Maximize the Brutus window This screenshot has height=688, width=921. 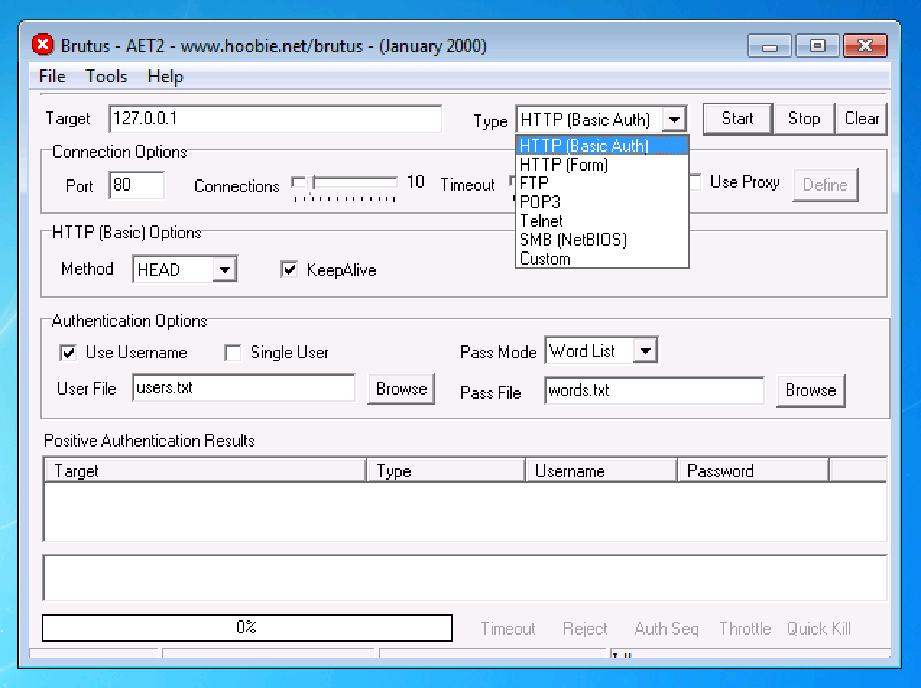pos(817,46)
